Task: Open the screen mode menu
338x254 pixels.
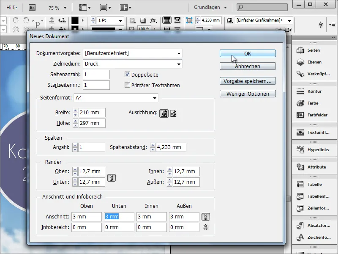Action: 105,8
